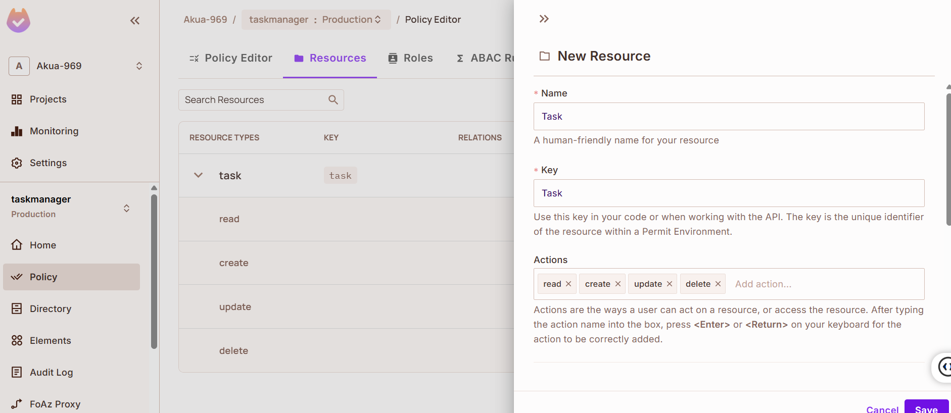951x413 pixels.
Task: Click the read action row
Action: click(346, 219)
